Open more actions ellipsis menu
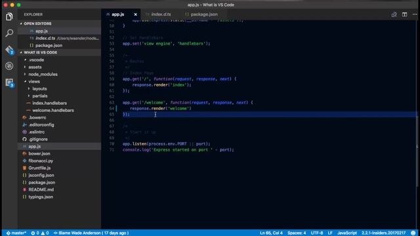 click(x=415, y=14)
